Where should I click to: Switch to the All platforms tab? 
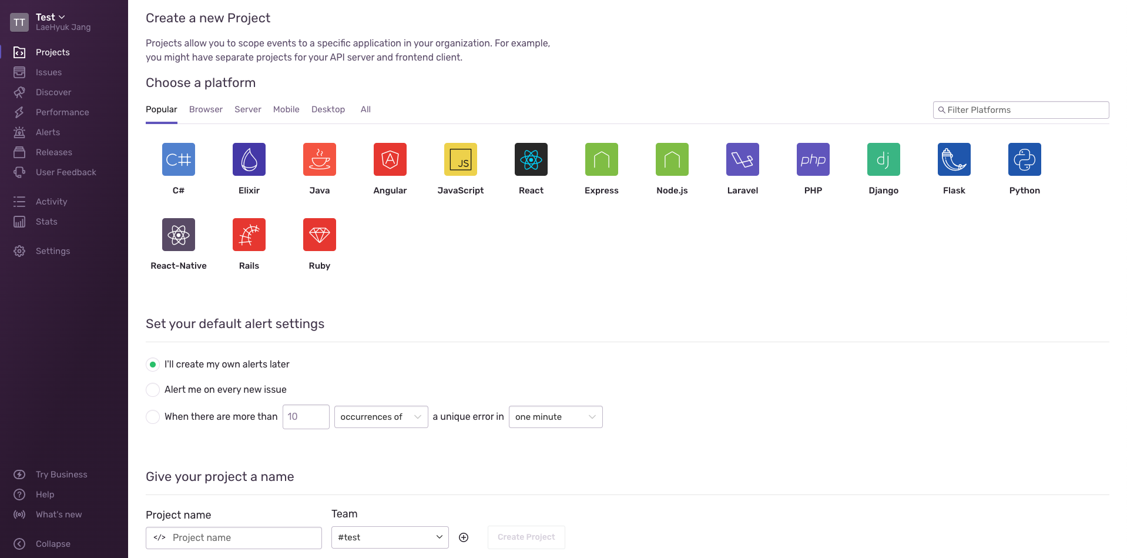pos(365,109)
